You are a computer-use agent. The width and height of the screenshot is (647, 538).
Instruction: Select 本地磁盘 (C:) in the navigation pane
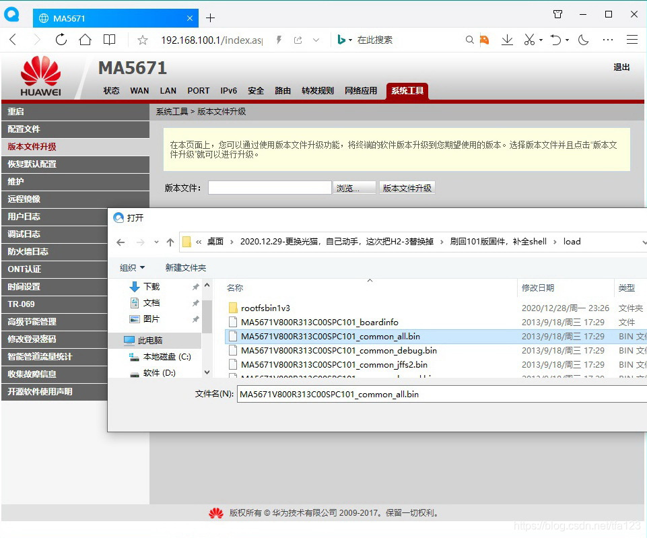point(160,357)
